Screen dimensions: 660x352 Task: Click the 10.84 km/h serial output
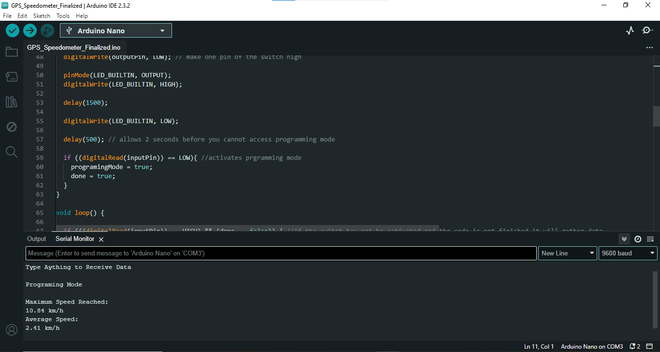click(44, 310)
